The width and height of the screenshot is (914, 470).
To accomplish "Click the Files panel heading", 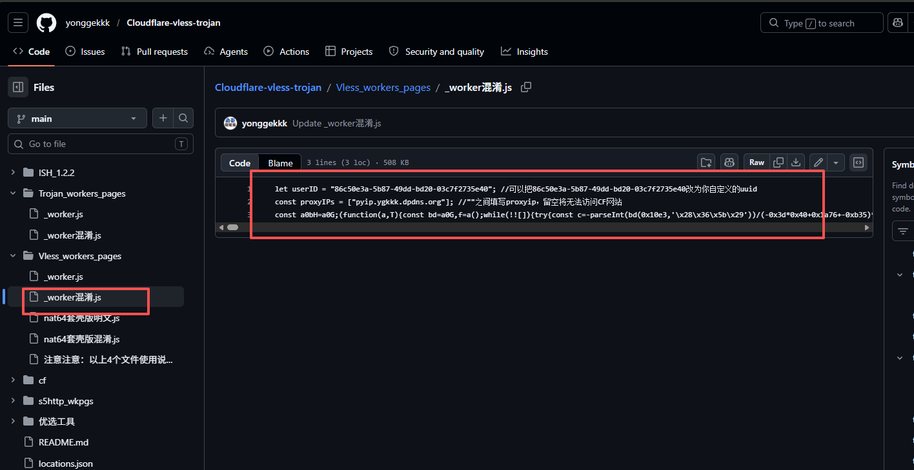I will pyautogui.click(x=44, y=87).
